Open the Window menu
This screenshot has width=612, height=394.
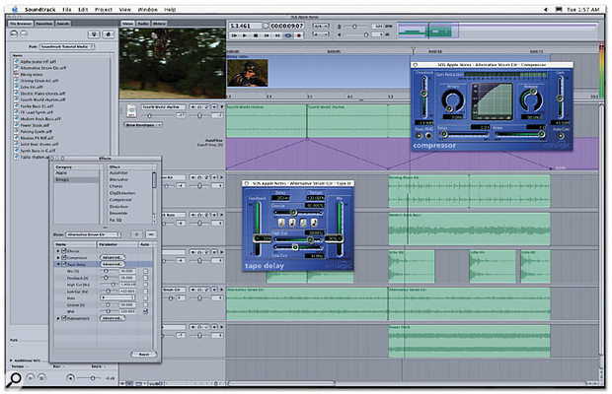147,9
